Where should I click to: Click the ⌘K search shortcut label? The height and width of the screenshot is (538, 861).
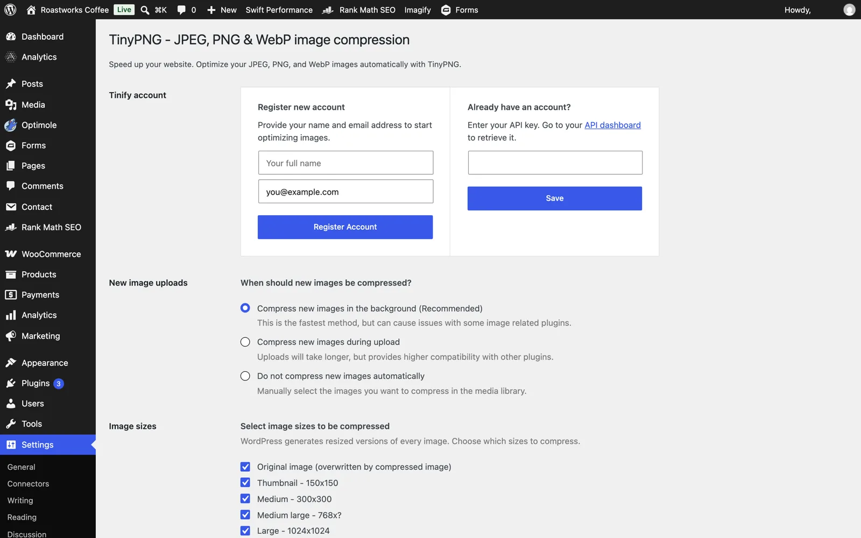160,10
